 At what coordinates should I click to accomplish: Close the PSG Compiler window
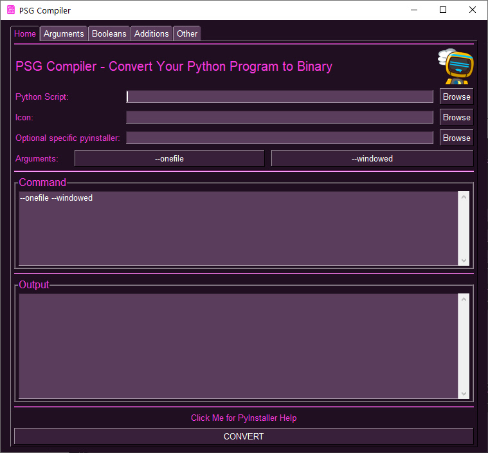(473, 10)
